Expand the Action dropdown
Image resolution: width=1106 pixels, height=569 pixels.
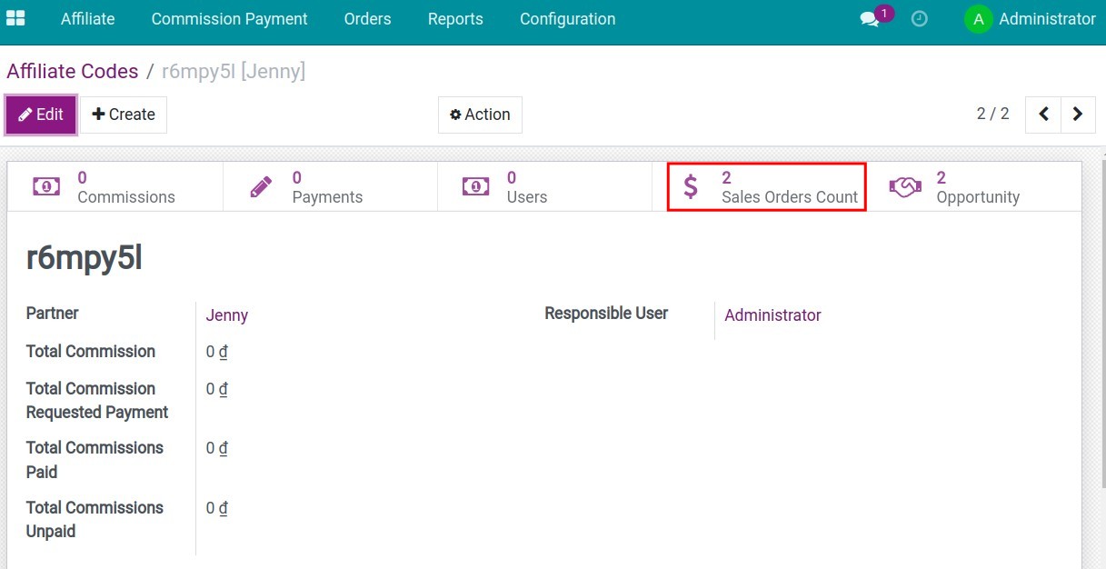(x=480, y=115)
